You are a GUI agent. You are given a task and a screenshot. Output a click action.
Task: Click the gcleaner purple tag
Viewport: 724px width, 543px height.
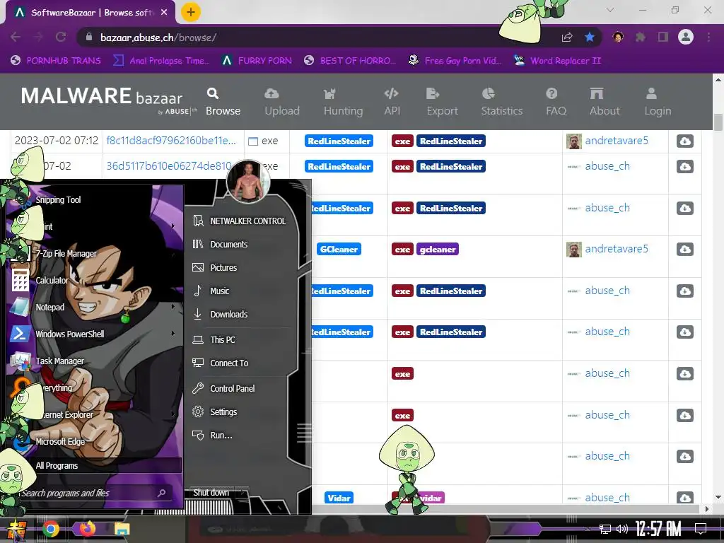(437, 250)
